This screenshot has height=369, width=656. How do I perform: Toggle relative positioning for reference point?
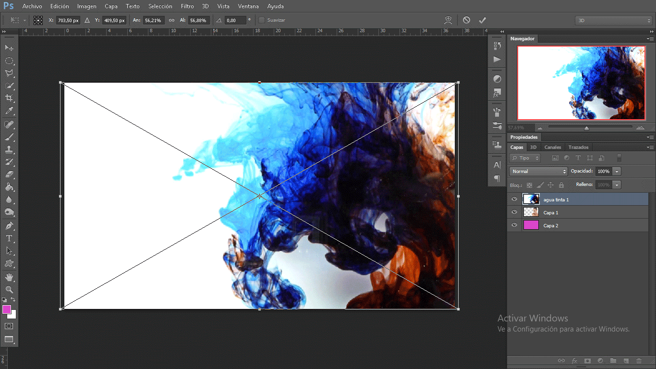(87, 20)
